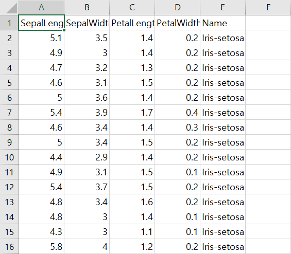Select column F header
Screen dimensions: 291x254
[268, 7]
